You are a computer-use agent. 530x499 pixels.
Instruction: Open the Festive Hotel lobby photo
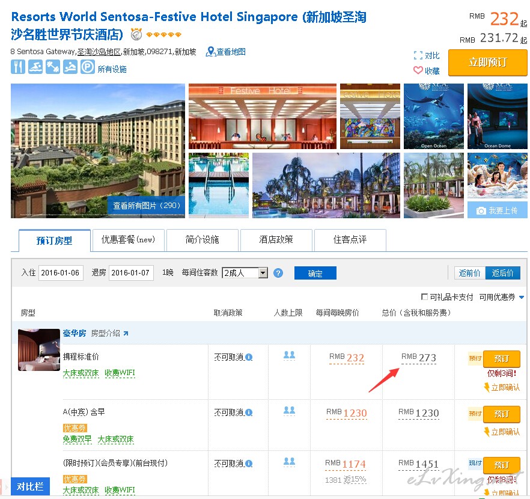coord(263,116)
